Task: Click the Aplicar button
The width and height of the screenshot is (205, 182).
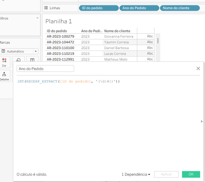Action: pos(166,174)
